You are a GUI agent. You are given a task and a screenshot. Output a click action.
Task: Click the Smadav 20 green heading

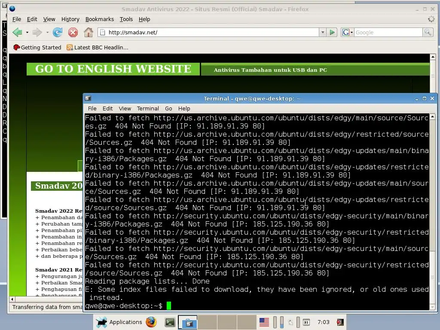coord(57,186)
